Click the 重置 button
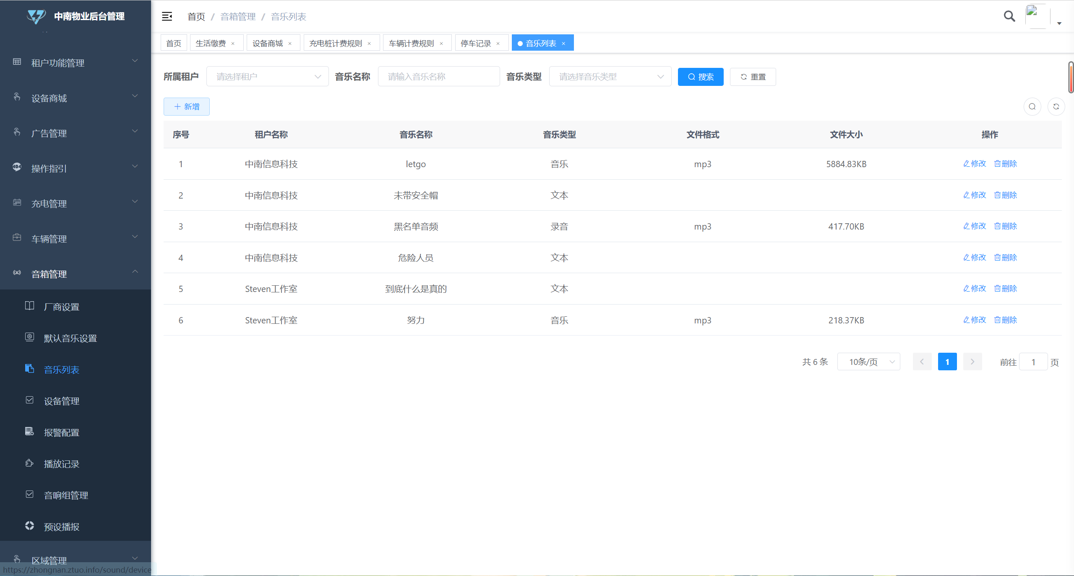This screenshot has height=576, width=1074. (x=753, y=77)
